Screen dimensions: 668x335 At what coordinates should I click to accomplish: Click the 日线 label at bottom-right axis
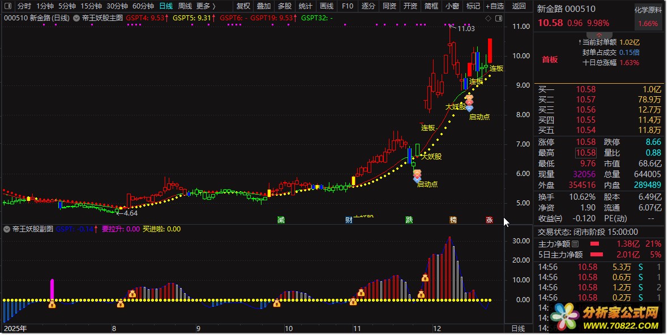pyautogui.click(x=518, y=328)
